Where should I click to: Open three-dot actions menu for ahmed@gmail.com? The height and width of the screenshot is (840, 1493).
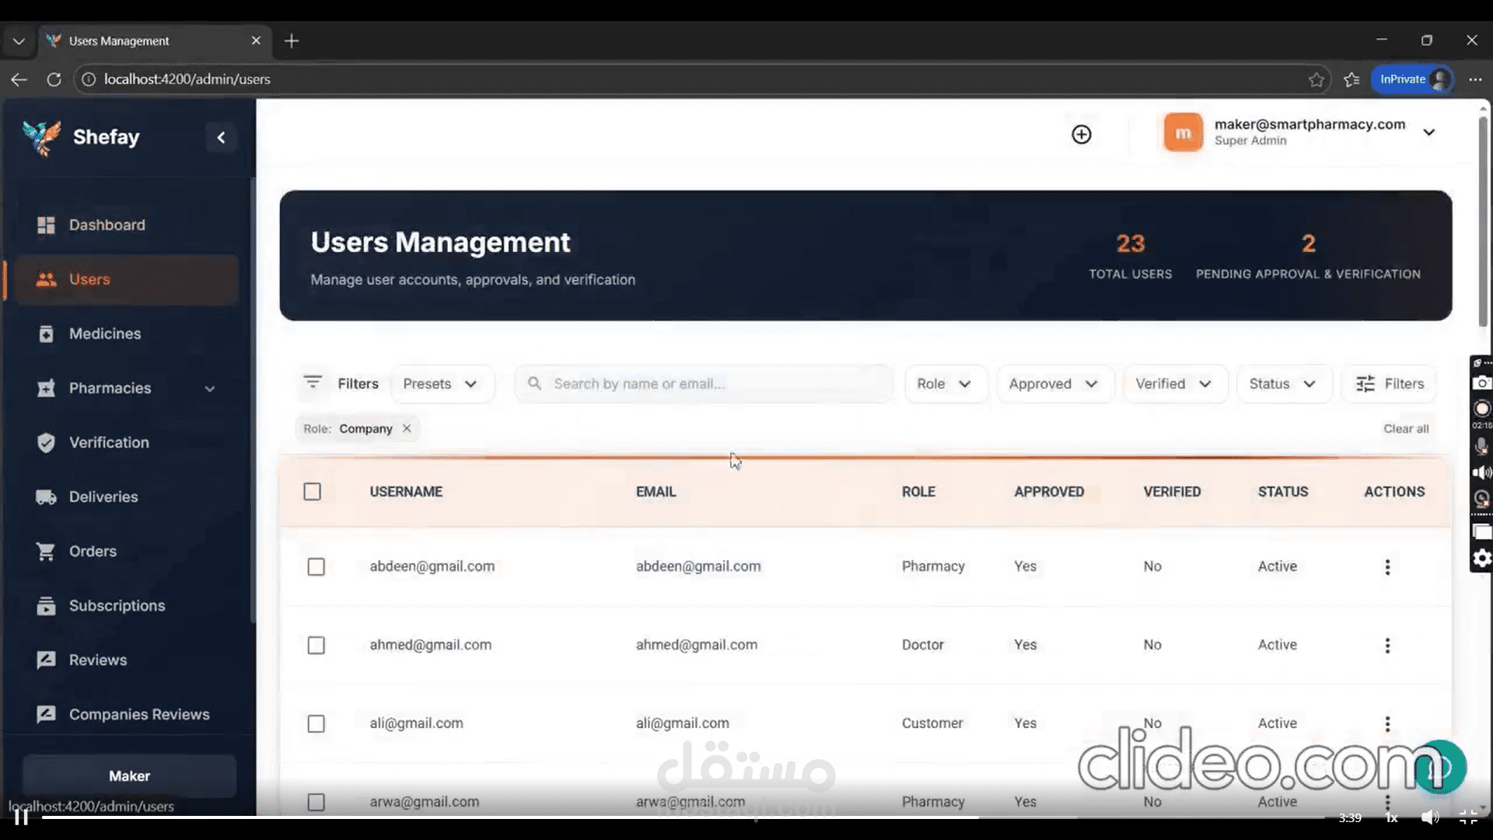coord(1386,646)
